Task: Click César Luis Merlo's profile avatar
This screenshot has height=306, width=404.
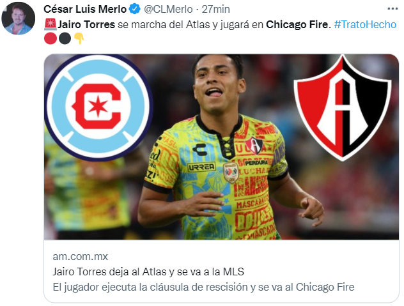Action: (18, 19)
